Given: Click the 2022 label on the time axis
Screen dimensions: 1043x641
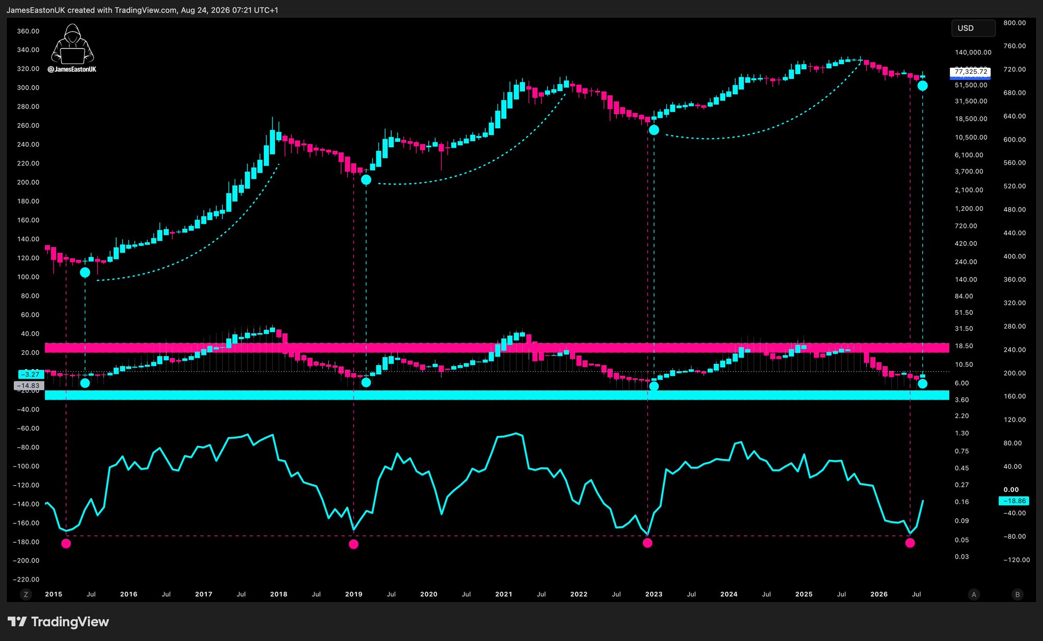Looking at the screenshot, I should point(579,594).
